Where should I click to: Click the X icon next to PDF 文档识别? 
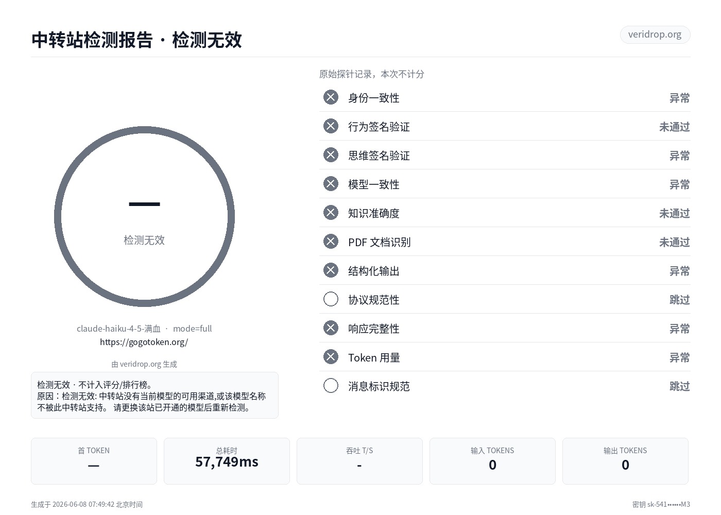tap(331, 242)
